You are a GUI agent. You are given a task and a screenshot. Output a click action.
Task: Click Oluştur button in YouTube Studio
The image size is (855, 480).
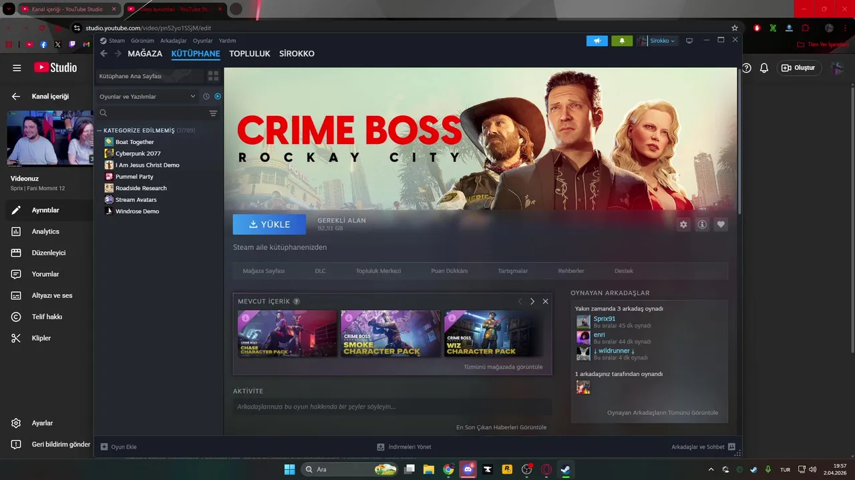(798, 68)
